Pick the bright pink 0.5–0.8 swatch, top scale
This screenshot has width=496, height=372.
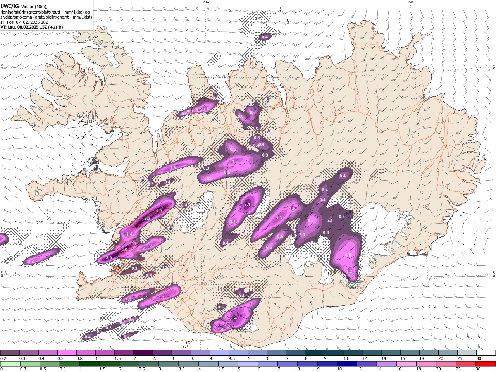[x=67, y=353]
